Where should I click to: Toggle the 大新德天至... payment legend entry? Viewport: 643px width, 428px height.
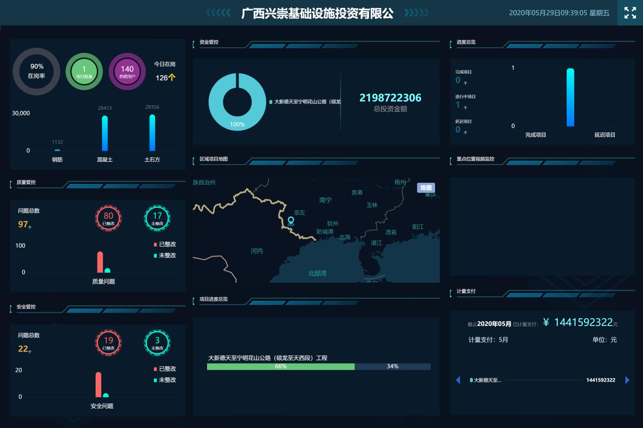[486, 380]
